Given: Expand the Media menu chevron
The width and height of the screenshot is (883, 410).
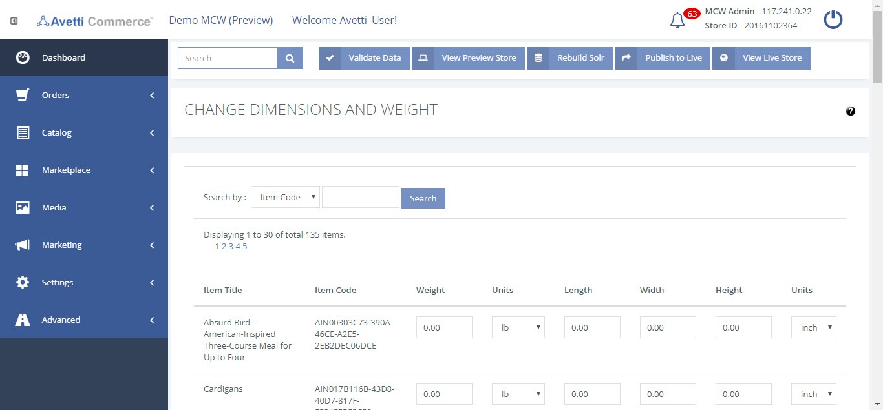Looking at the screenshot, I should click(152, 207).
